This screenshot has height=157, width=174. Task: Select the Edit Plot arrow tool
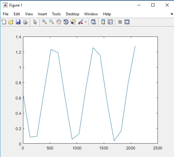tap(35, 22)
